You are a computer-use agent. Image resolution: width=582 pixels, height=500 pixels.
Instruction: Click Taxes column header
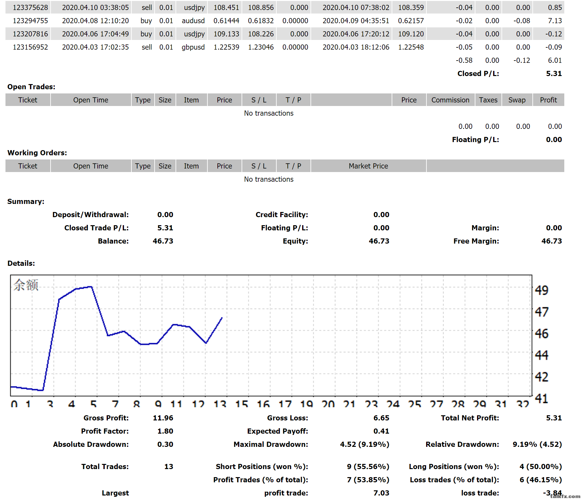point(488,100)
